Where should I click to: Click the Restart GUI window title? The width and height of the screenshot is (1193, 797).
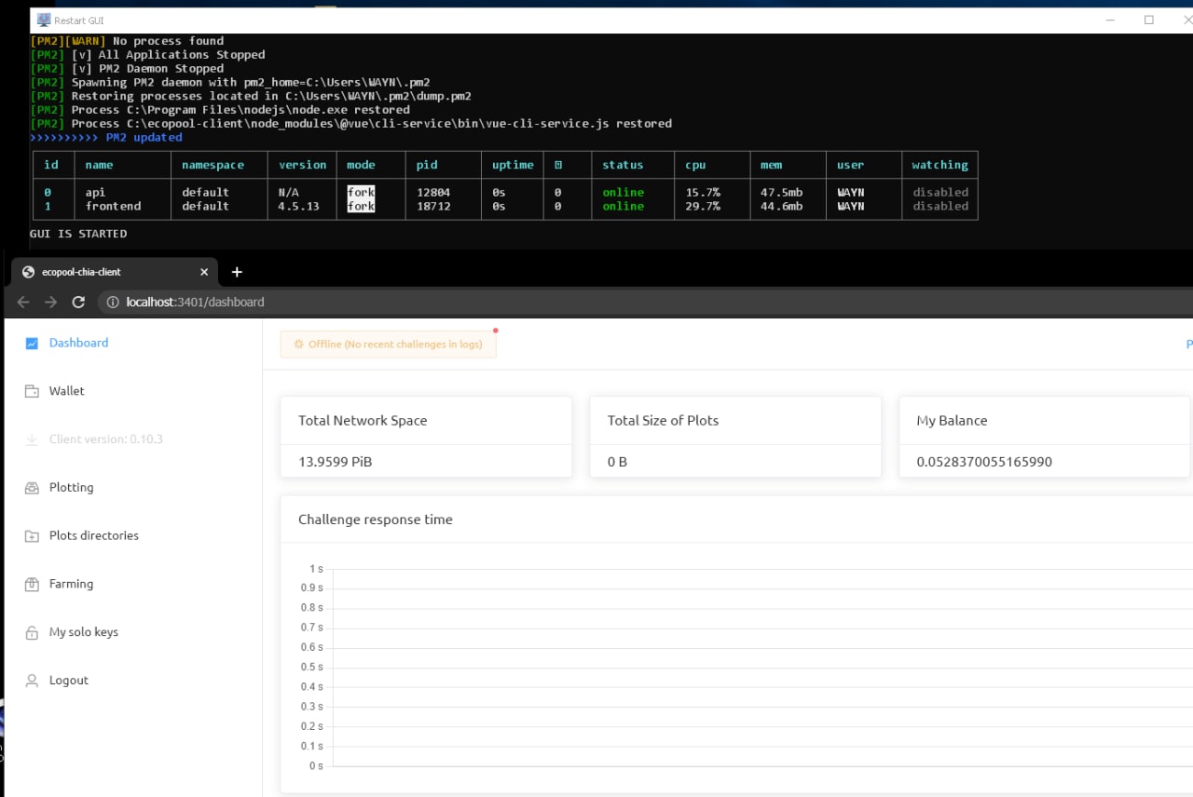pyautogui.click(x=78, y=20)
